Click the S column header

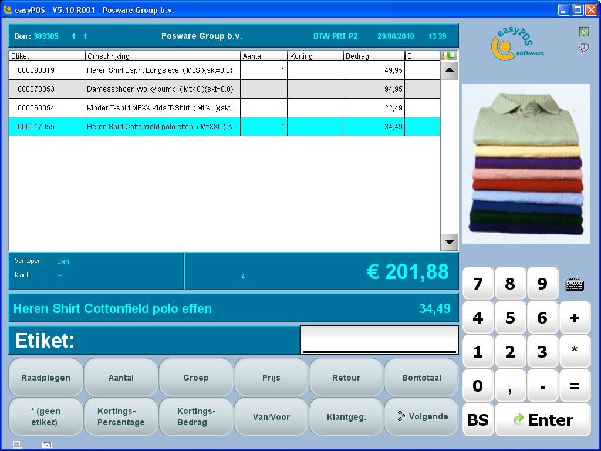pyautogui.click(x=423, y=56)
